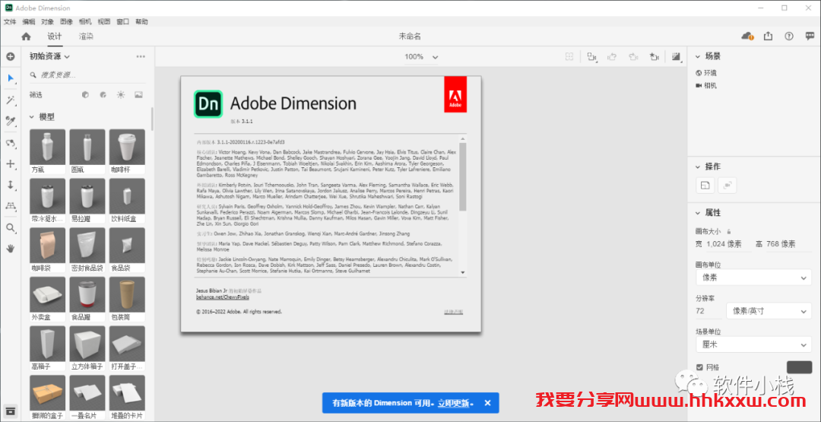The image size is (821, 422).
Task: Switch to the 设计 tab
Action: pos(55,36)
